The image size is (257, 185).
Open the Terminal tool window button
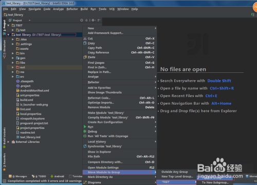tap(76, 176)
